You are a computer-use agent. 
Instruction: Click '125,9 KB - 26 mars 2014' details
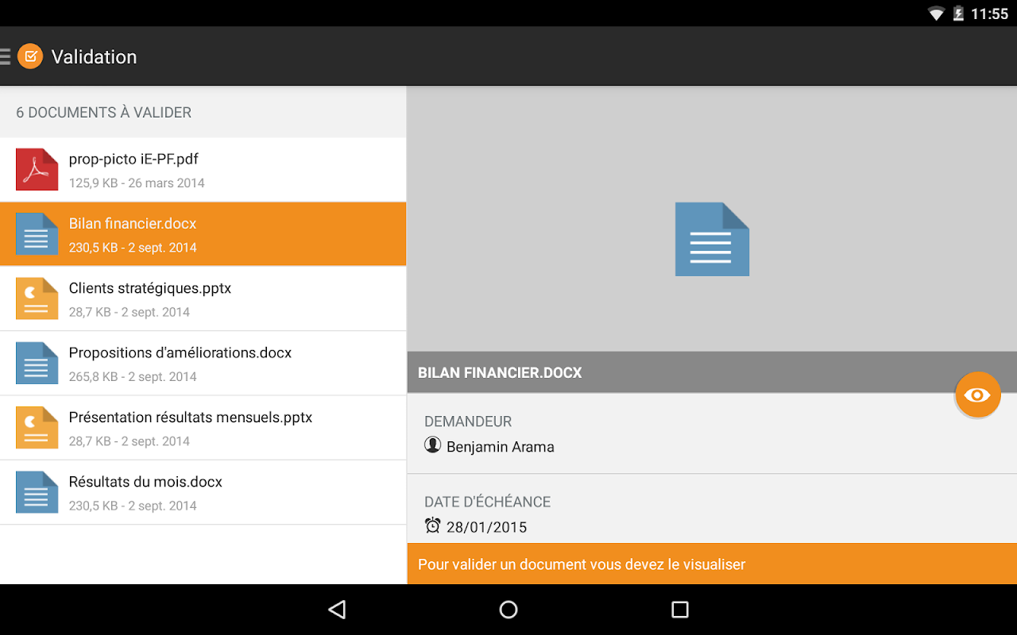[137, 183]
